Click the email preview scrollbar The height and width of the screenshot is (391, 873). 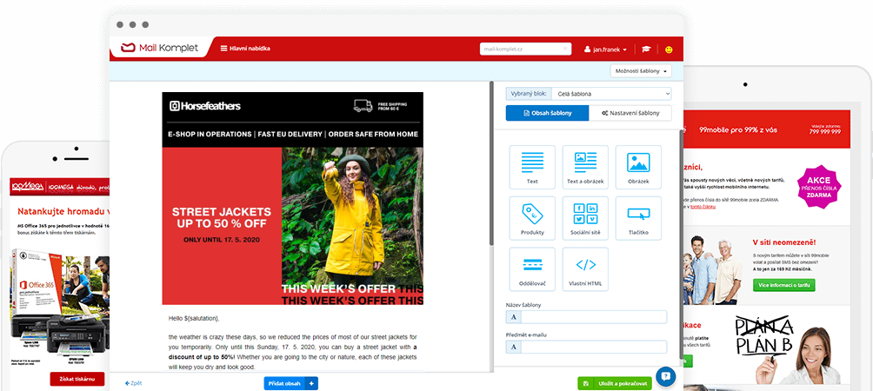(491, 164)
